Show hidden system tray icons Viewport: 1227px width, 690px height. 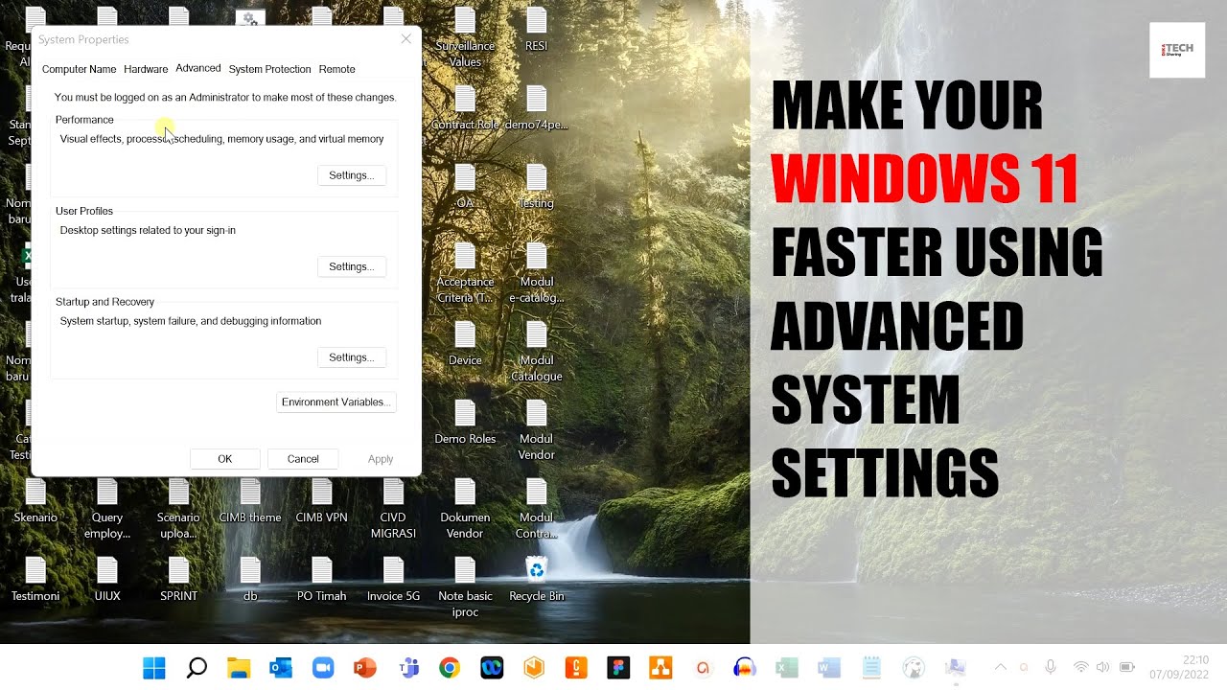pyautogui.click(x=1001, y=667)
